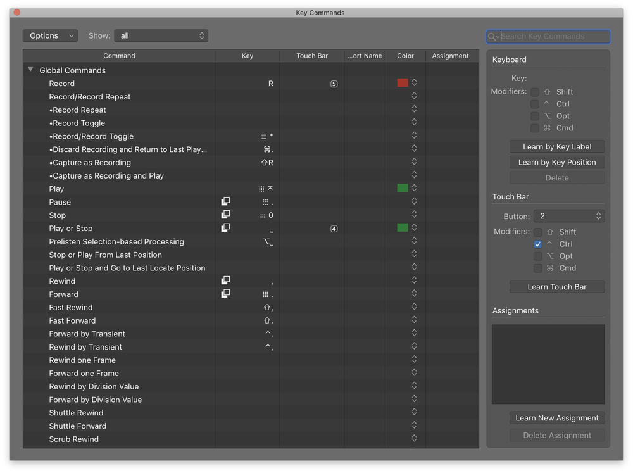Click the duplicate-key icon in the Rewind row

click(x=225, y=281)
